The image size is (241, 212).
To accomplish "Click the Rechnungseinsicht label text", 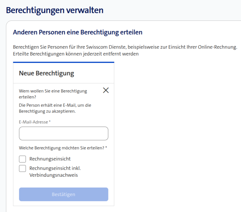I will pyautogui.click(x=50, y=159).
